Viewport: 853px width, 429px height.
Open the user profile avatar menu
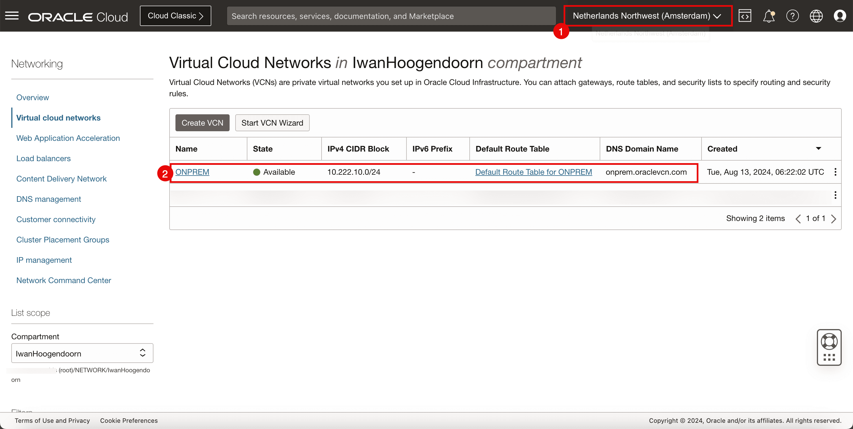(x=839, y=16)
